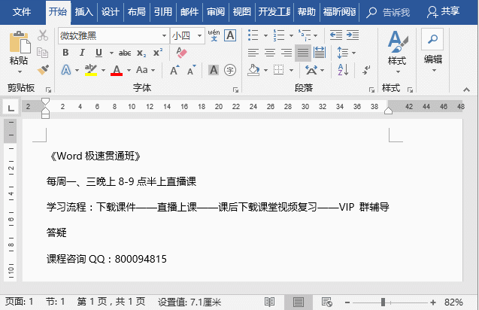Open font dialog launcher in 字体 group
The width and height of the screenshot is (479, 310).
tap(235, 90)
